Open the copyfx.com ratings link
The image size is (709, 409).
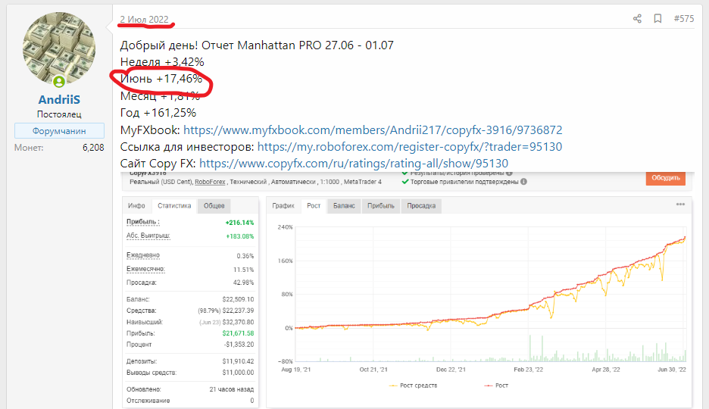[x=354, y=164]
